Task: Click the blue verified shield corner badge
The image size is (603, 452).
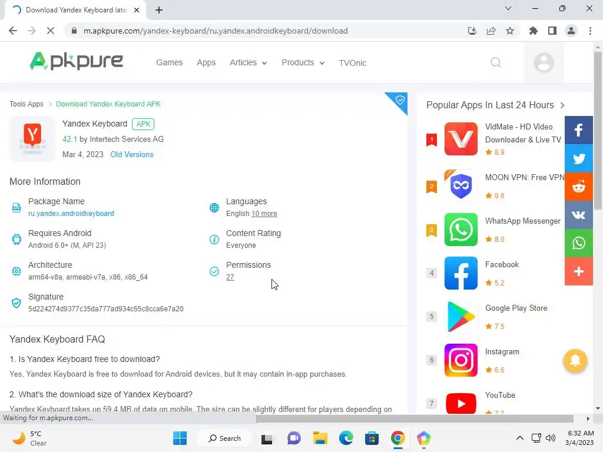Action: point(399,101)
